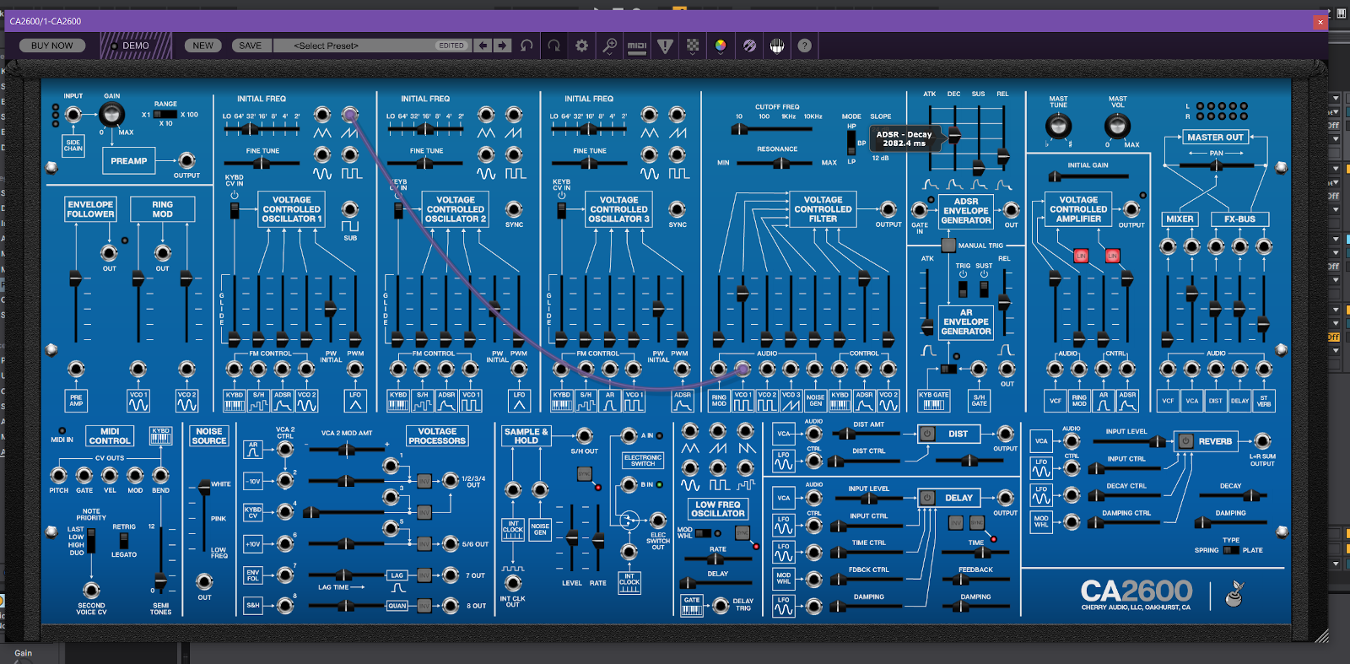Click the PREAMP OUTPUT jack
The height and width of the screenshot is (664, 1350).
point(186,159)
